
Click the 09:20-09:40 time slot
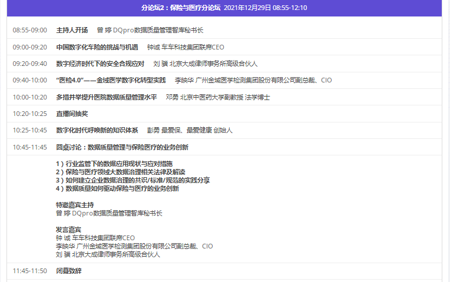tap(29, 64)
